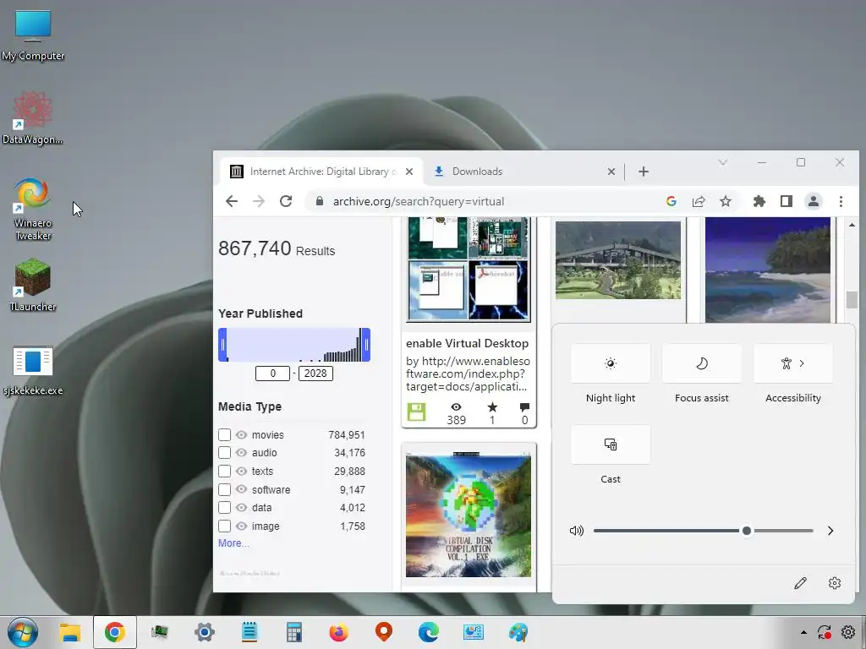This screenshot has width=866, height=649.
Task: Expand Accessibility quick settings
Action: (x=793, y=363)
